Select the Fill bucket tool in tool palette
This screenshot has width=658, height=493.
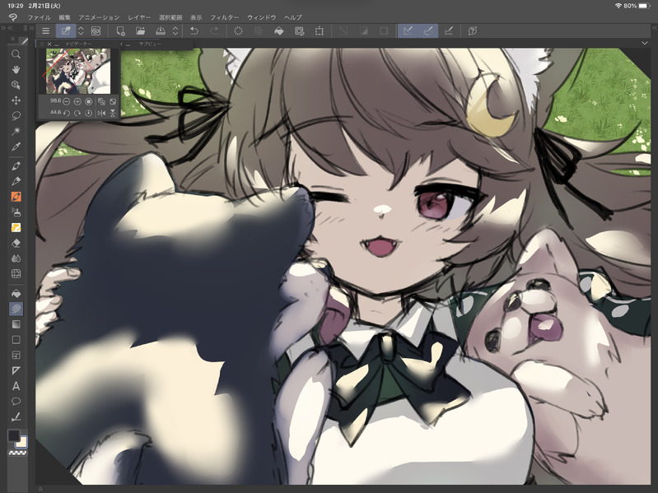[16, 293]
